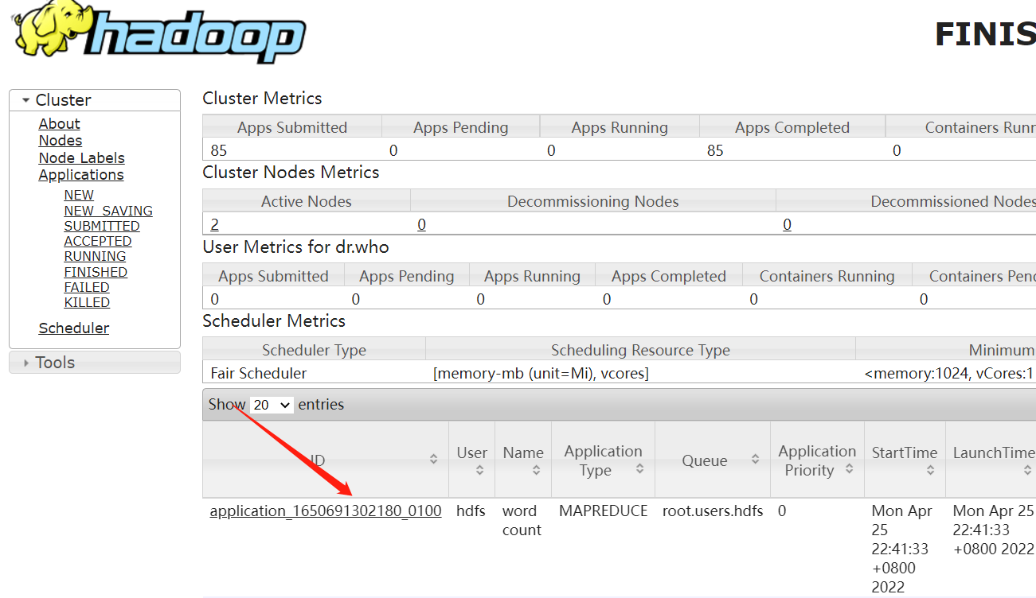Sort by Queue column arrows
The image size is (1036, 598).
click(x=755, y=460)
